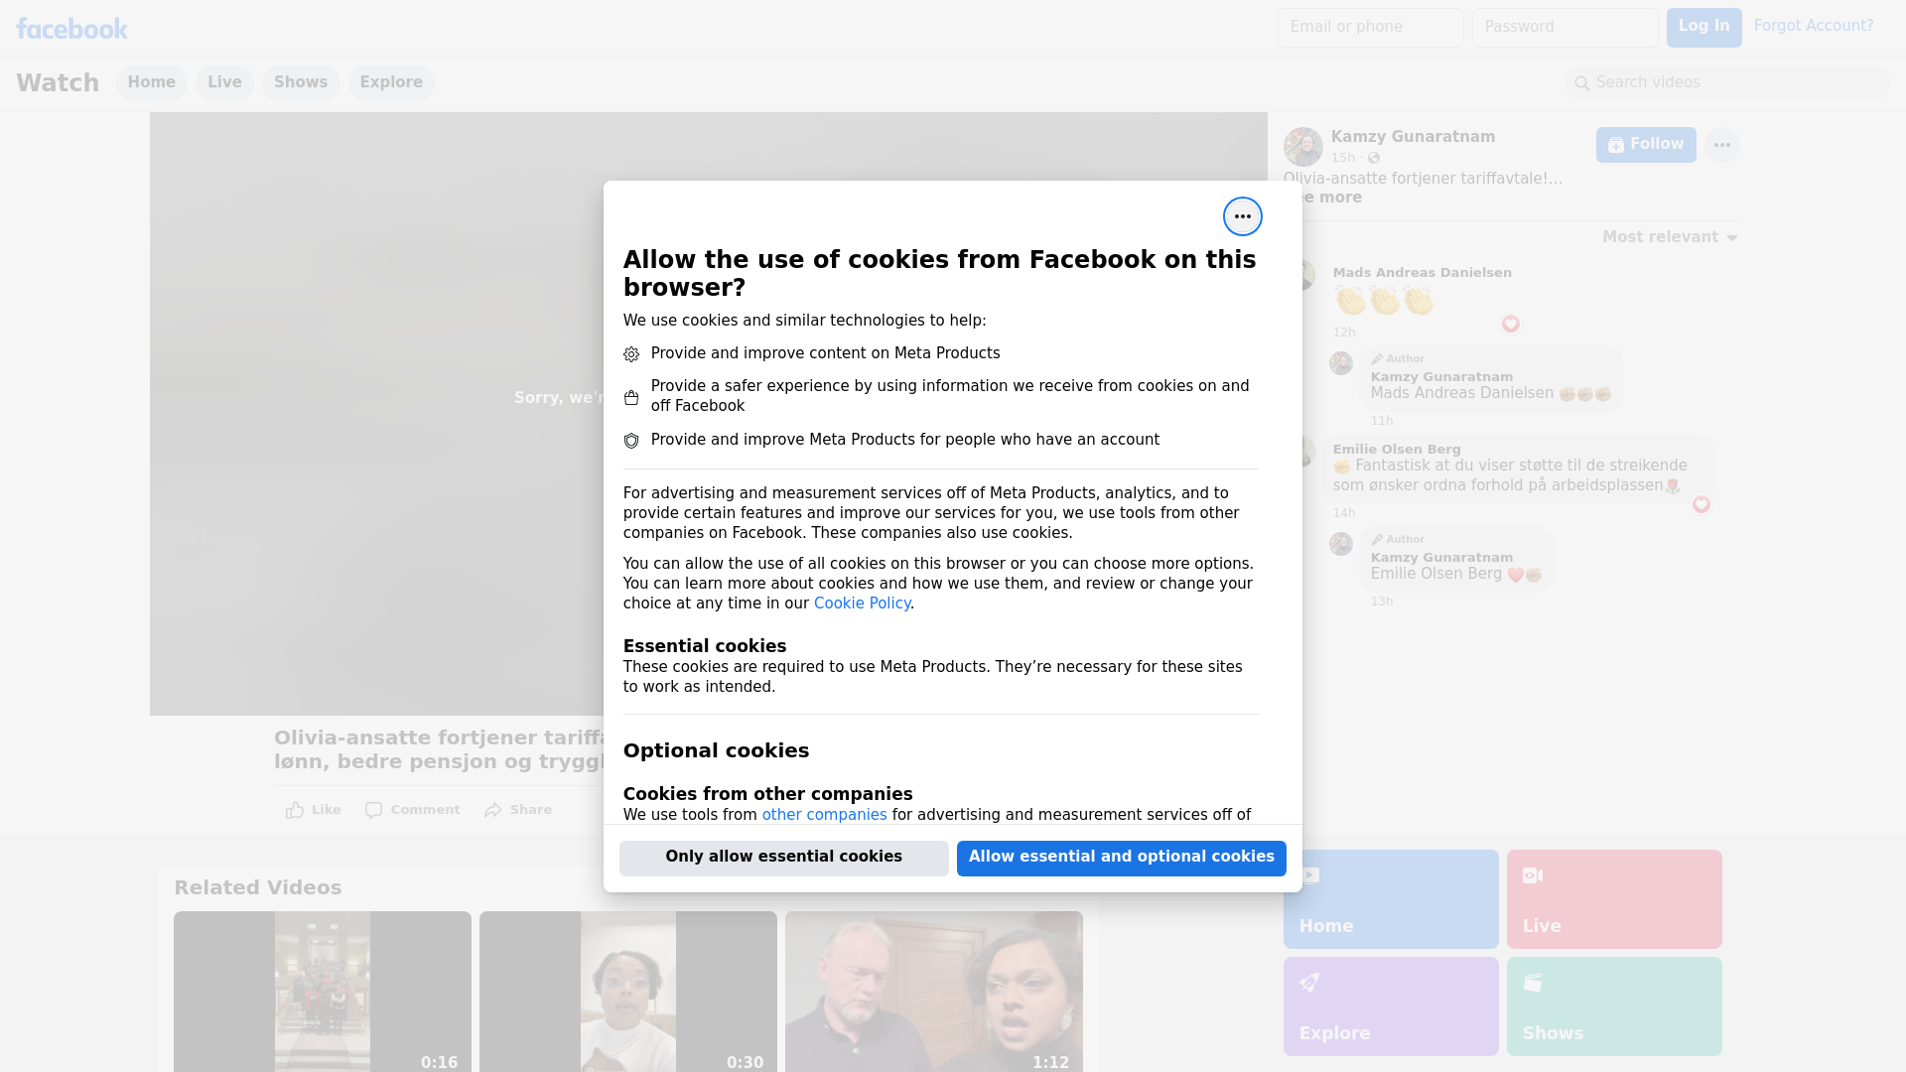Image resolution: width=1906 pixels, height=1072 pixels.
Task: Open post options menu next to Follow
Action: point(1721,145)
